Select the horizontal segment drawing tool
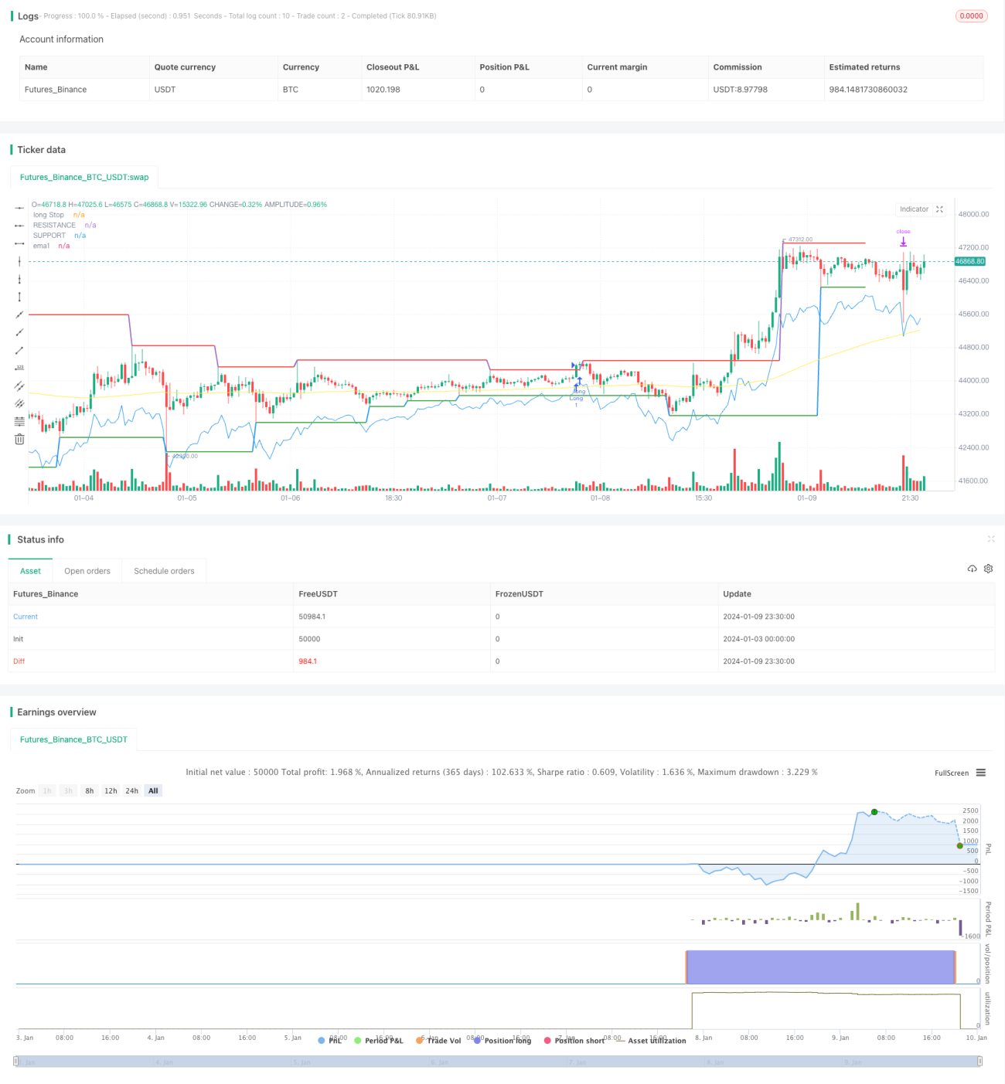The height and width of the screenshot is (1084, 1005). (x=19, y=243)
